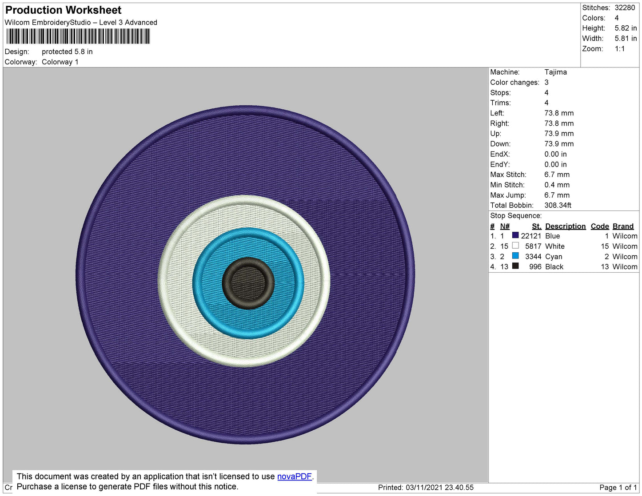Click the Max Stitch value 6.7 mm
642x496 pixels.
pos(557,175)
